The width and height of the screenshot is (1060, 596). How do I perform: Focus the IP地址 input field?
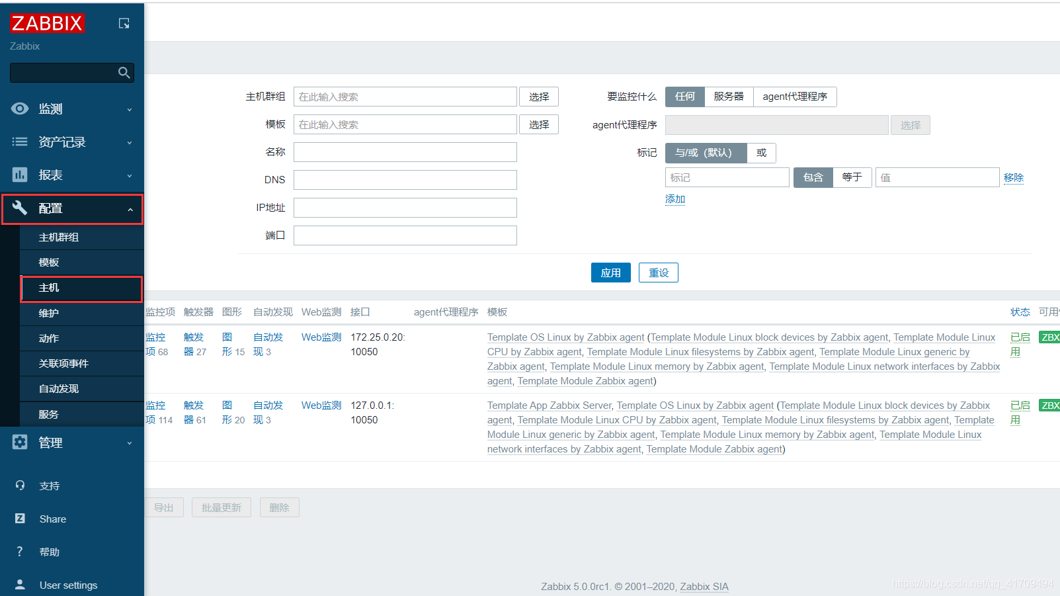(x=405, y=208)
